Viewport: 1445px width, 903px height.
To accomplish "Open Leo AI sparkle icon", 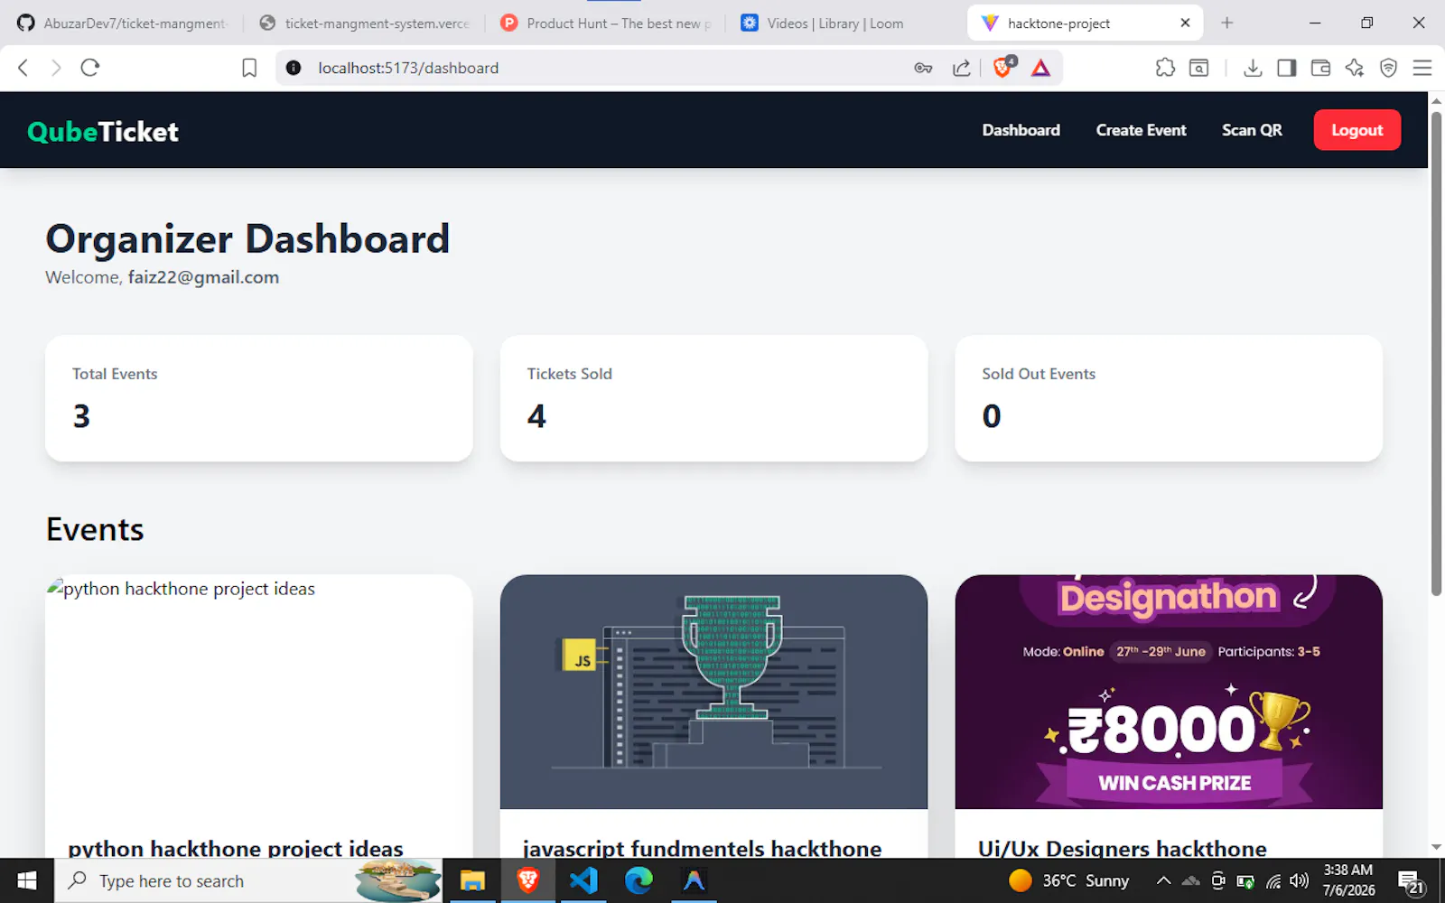I will pyautogui.click(x=1354, y=68).
